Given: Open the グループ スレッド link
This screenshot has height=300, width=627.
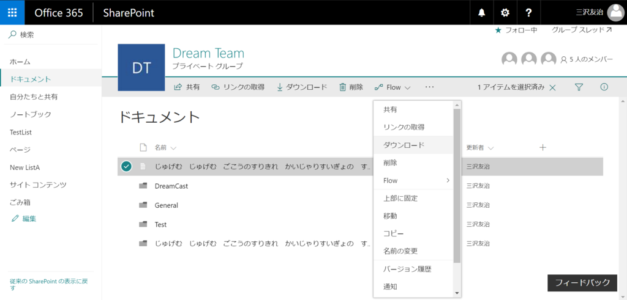Looking at the screenshot, I should pos(582,30).
